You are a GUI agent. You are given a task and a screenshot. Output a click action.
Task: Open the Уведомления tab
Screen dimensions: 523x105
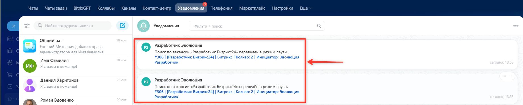pos(191,8)
